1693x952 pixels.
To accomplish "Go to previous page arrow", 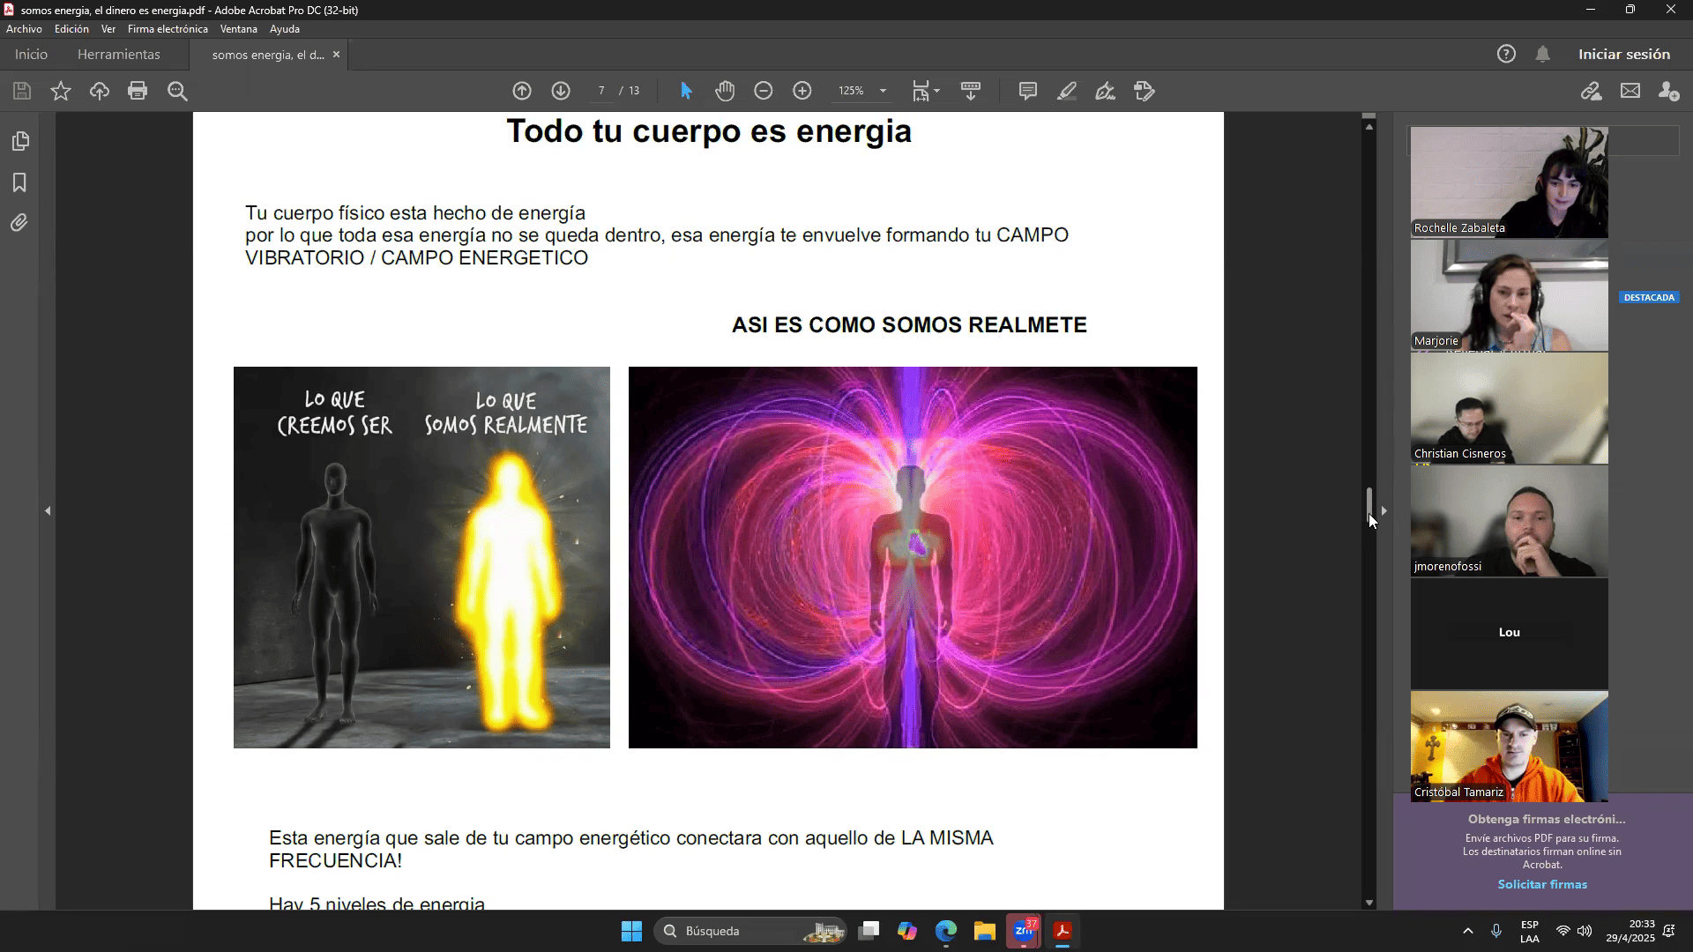I will (x=522, y=91).
